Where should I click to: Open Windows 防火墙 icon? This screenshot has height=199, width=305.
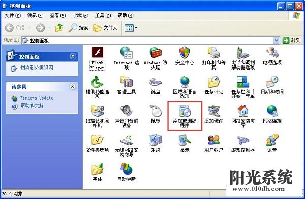pyautogui.click(x=156, y=52)
